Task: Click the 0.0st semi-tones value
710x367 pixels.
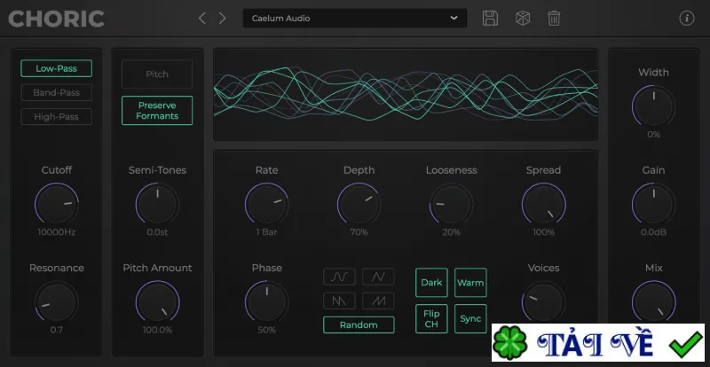Action: pos(157,232)
